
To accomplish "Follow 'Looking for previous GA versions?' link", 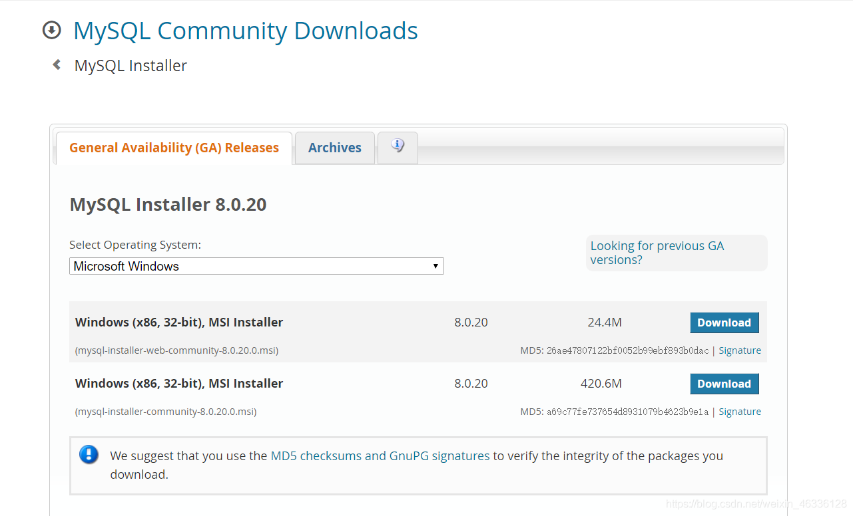I will (x=657, y=253).
